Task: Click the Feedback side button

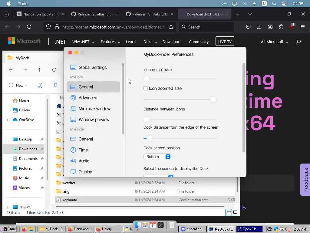Action: tap(305, 180)
